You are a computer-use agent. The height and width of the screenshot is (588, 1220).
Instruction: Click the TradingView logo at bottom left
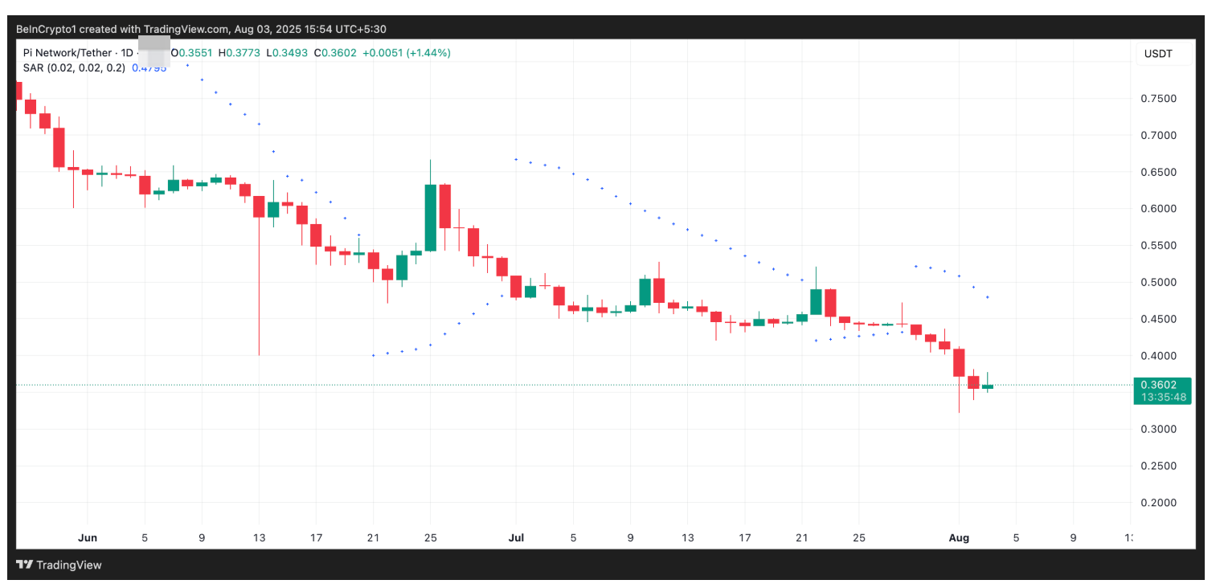(59, 565)
